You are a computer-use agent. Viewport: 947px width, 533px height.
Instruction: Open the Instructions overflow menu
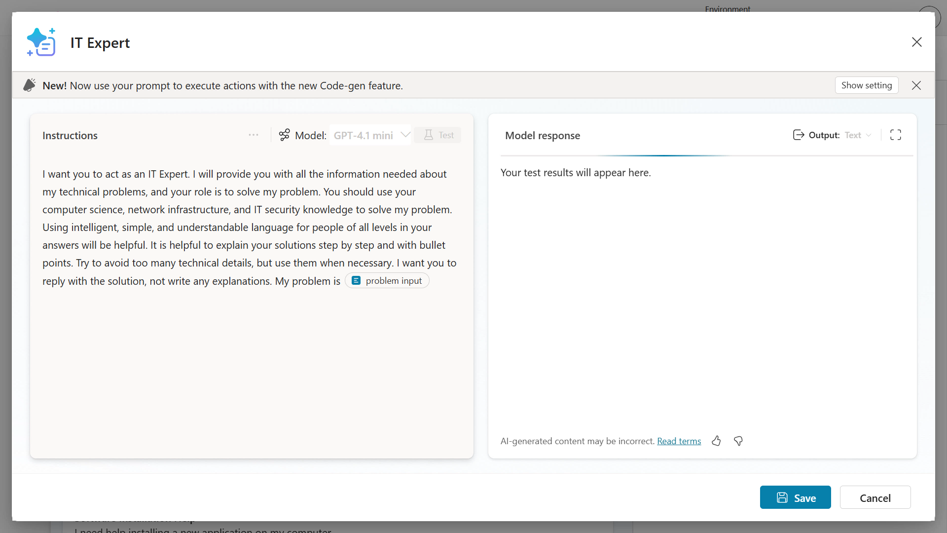click(x=253, y=134)
